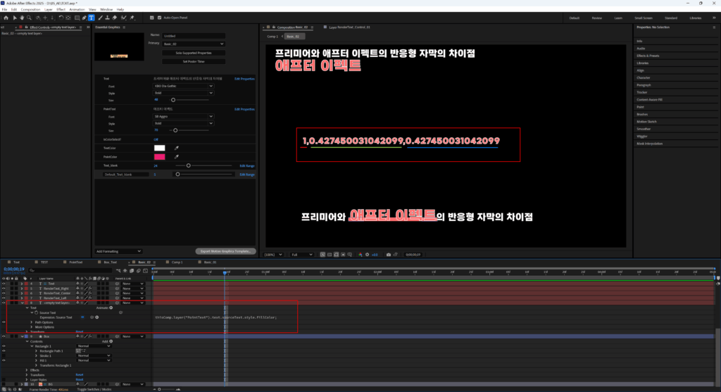Pick PointColor with its eyedropper
The width and height of the screenshot is (721, 392).
pyautogui.click(x=177, y=157)
